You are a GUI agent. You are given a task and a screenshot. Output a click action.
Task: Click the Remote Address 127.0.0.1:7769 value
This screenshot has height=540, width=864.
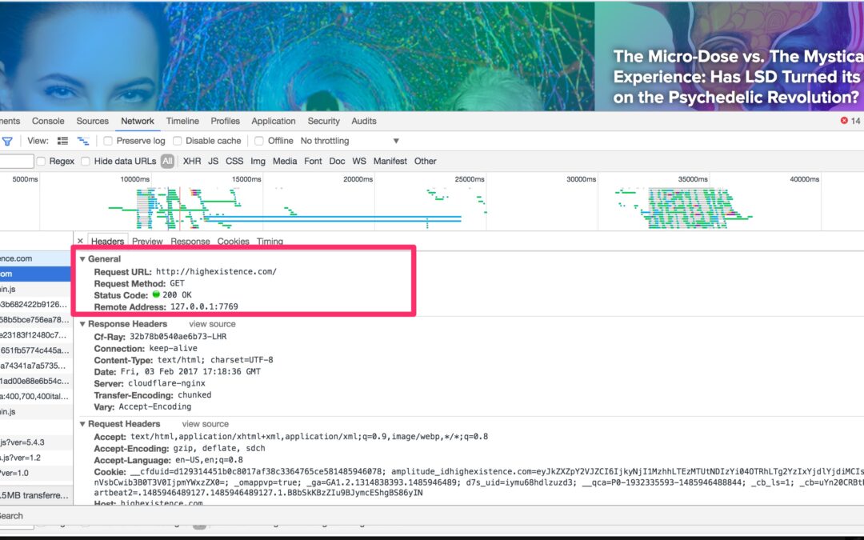(204, 307)
